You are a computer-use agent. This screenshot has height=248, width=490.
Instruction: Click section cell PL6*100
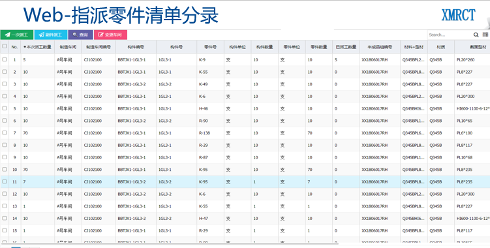(472, 133)
